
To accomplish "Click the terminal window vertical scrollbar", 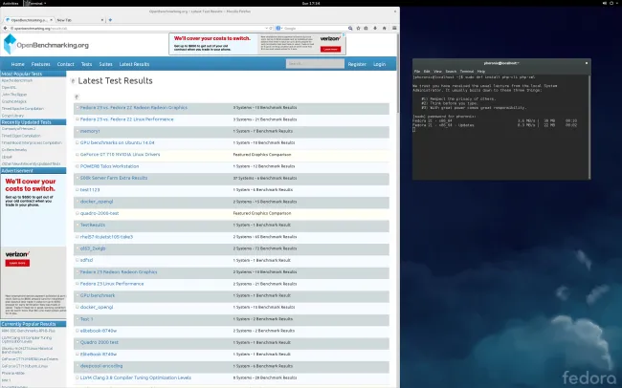I will pyautogui.click(x=589, y=126).
